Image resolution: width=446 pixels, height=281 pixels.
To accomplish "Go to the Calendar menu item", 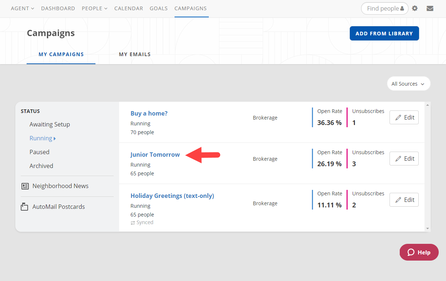I will click(x=129, y=8).
